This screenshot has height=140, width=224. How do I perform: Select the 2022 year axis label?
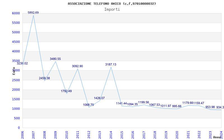tap(199, 135)
